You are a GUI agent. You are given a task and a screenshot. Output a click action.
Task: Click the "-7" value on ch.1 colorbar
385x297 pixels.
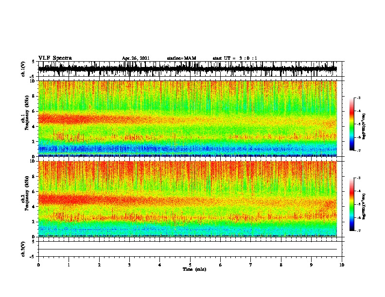click(x=358, y=150)
